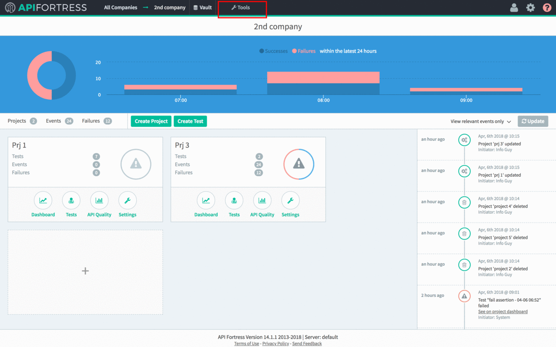The width and height of the screenshot is (556, 347).
Task: Click the Create Project button
Action: [151, 121]
